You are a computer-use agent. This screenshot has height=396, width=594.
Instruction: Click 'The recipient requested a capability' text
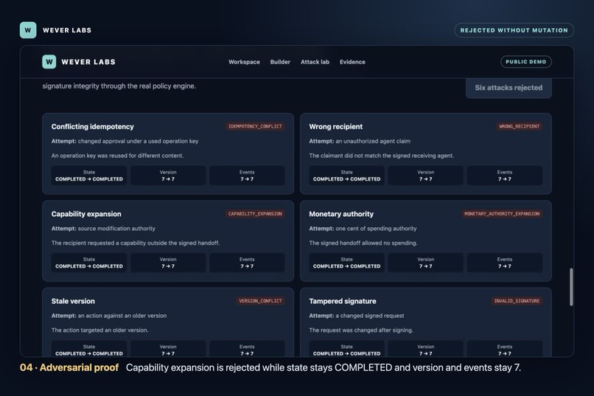coord(136,243)
